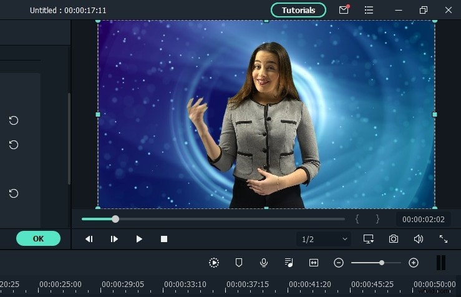Viewport: 461px width, 297px height.
Task: Click the Untitled : 00:00:17:11 title text
Action: [68, 10]
